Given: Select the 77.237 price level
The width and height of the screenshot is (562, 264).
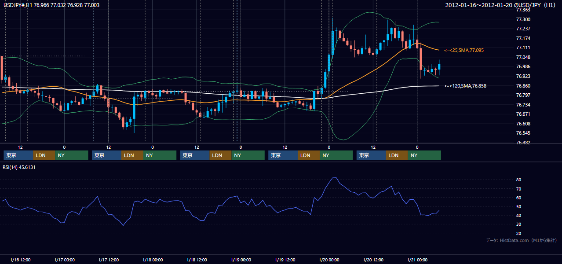Looking at the screenshot, I should point(523,29).
